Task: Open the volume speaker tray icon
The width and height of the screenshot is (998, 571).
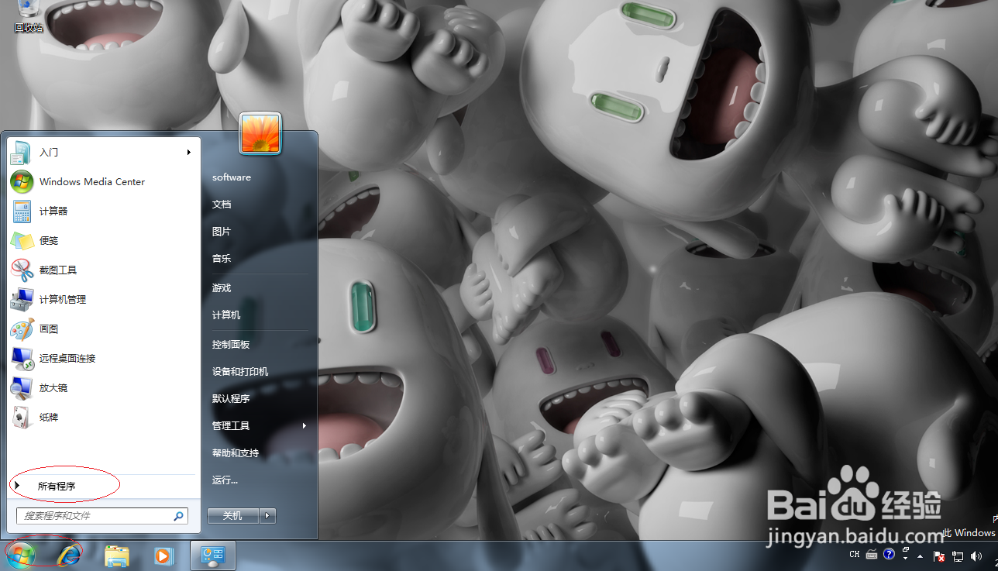Action: [x=975, y=556]
